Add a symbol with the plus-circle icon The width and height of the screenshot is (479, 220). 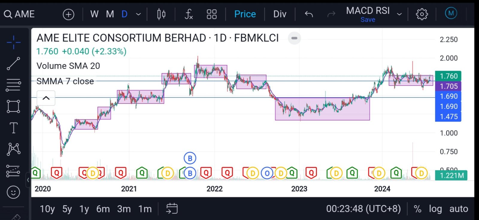pyautogui.click(x=69, y=14)
